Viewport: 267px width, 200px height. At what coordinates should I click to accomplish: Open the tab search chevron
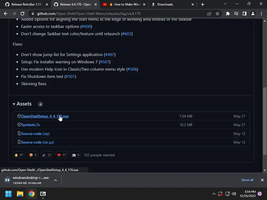pyautogui.click(x=225, y=4)
